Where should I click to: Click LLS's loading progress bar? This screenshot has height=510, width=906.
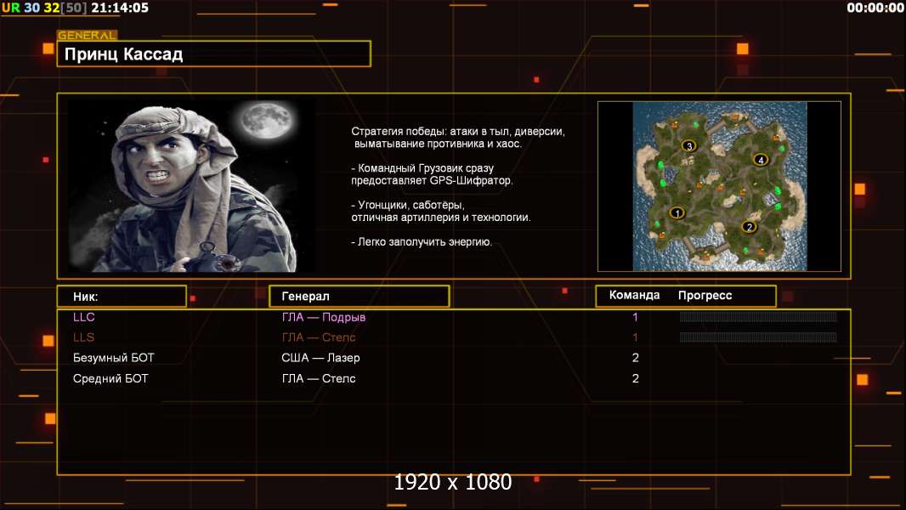(x=758, y=337)
